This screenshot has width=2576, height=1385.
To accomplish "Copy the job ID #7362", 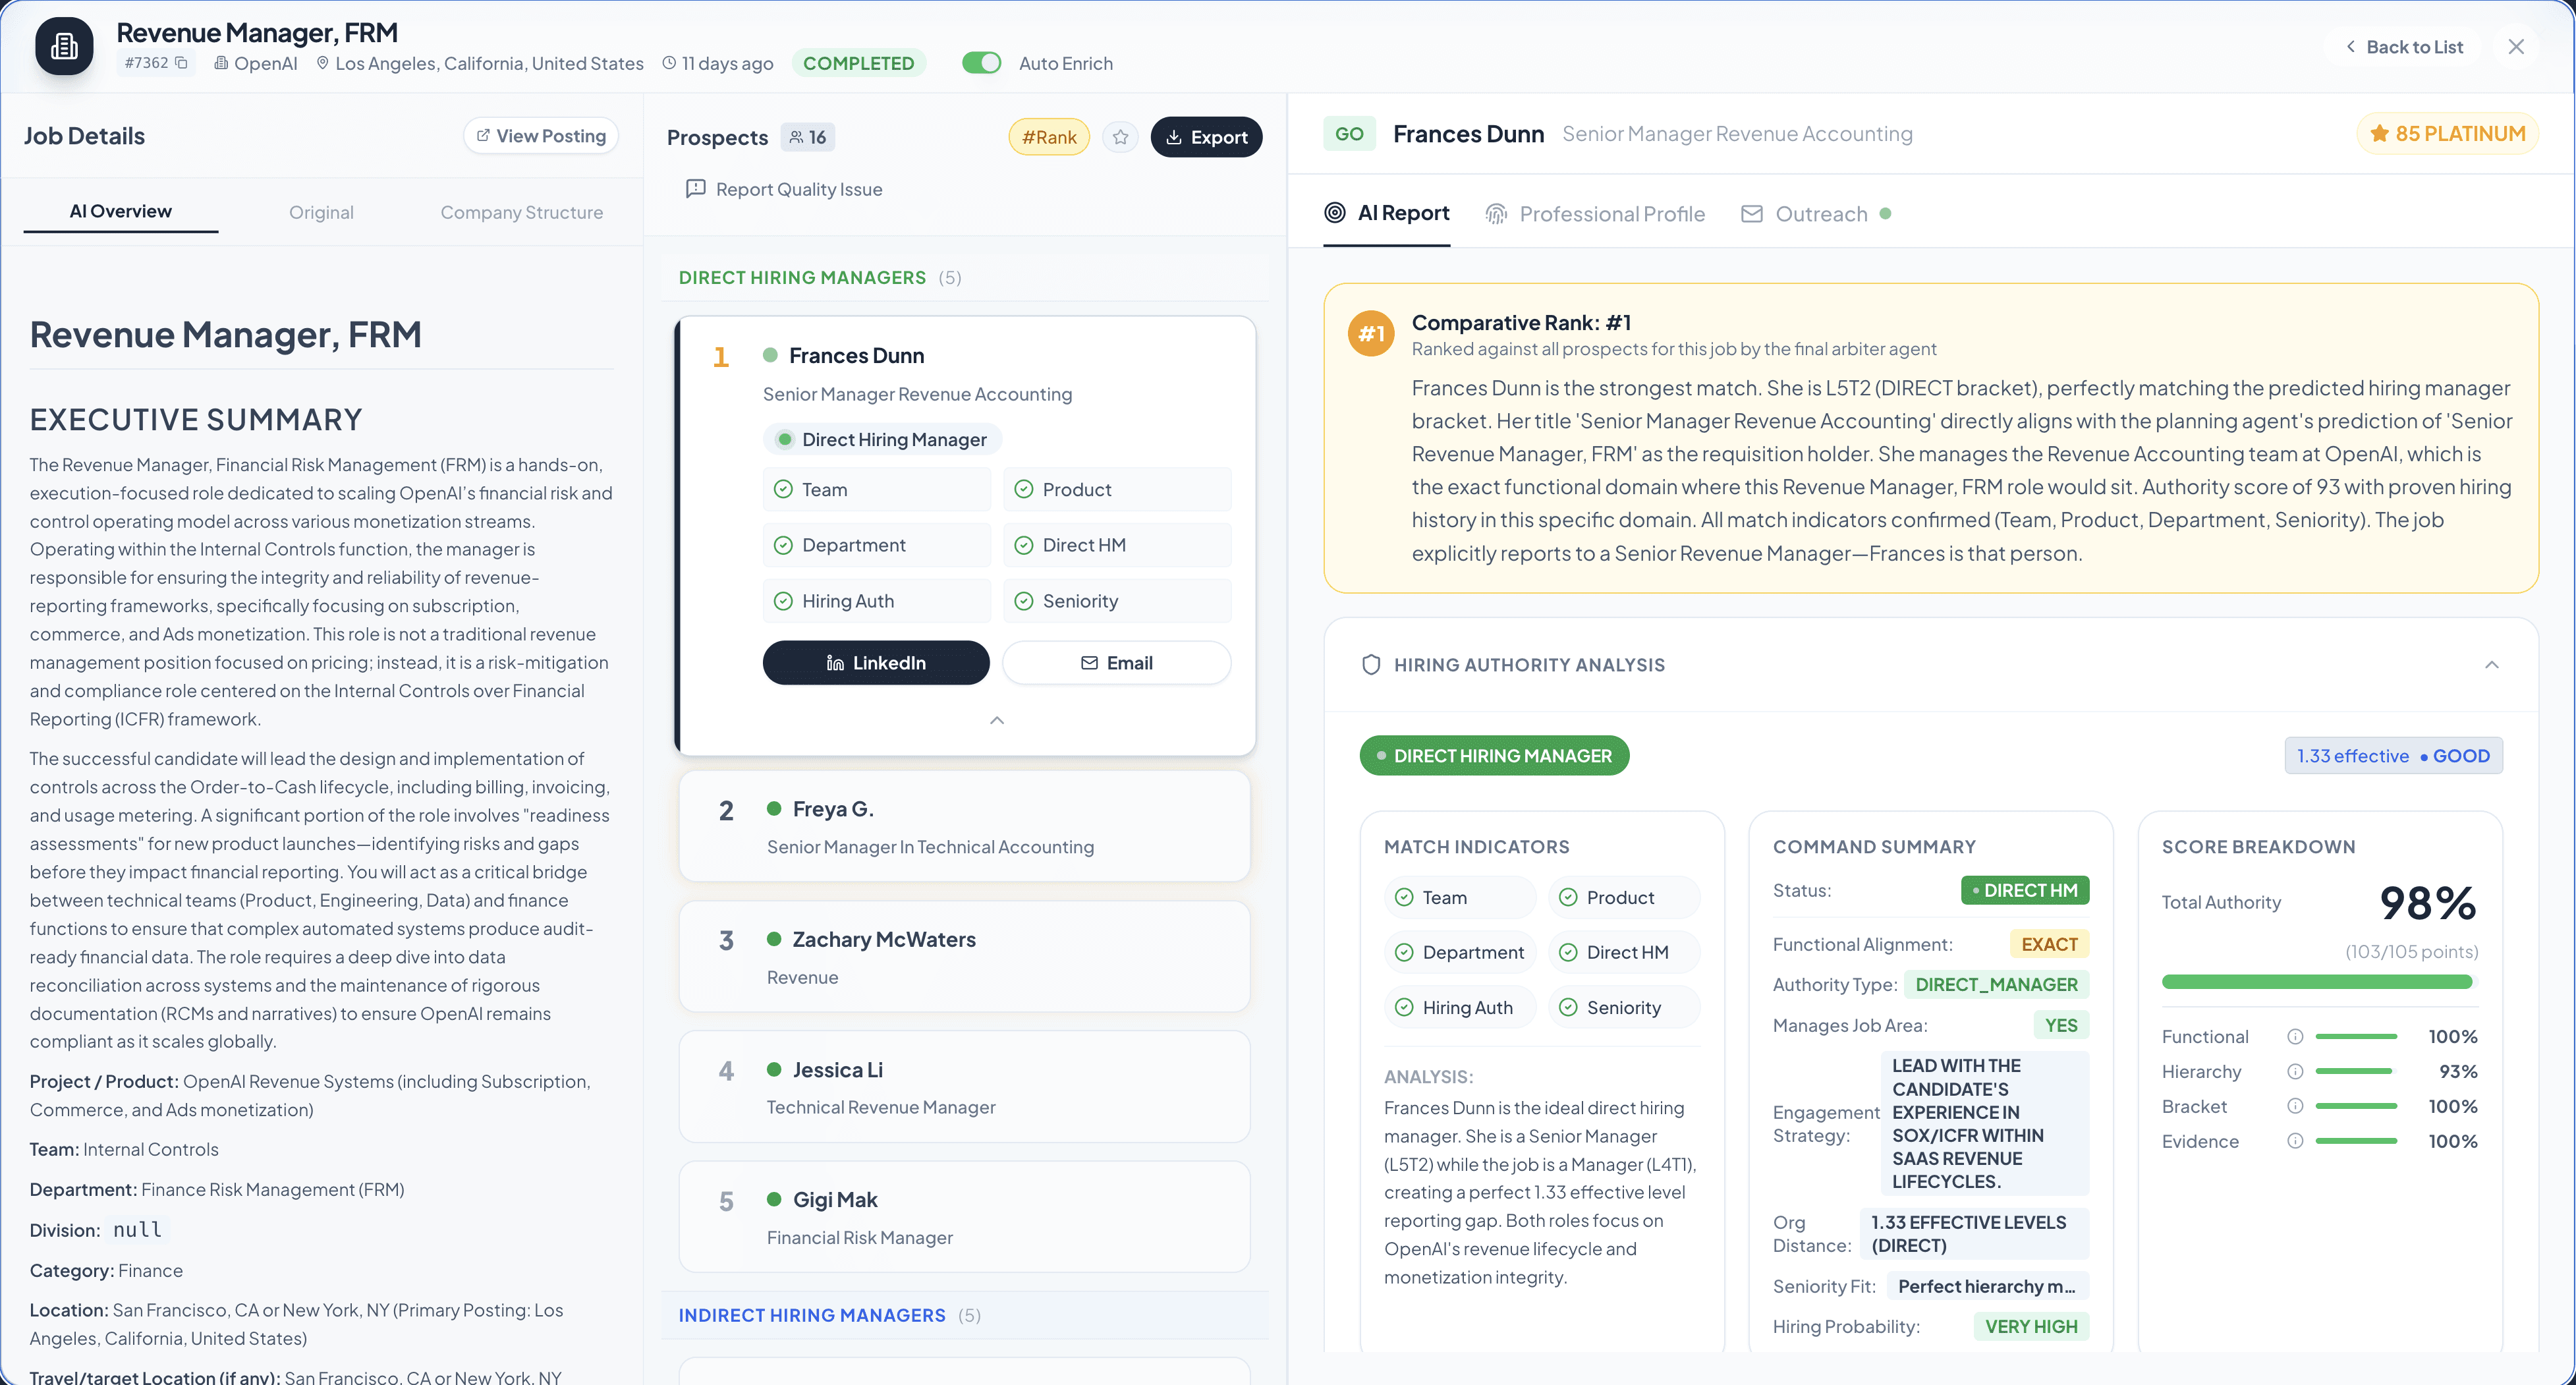I will [181, 63].
